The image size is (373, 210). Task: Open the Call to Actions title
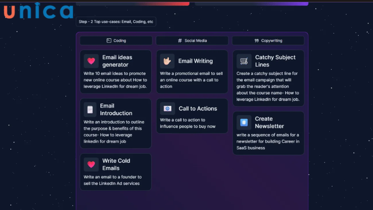198,109
